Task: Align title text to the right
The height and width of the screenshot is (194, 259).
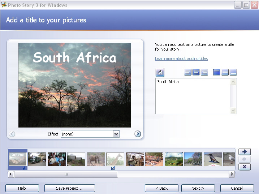Action: [204, 72]
